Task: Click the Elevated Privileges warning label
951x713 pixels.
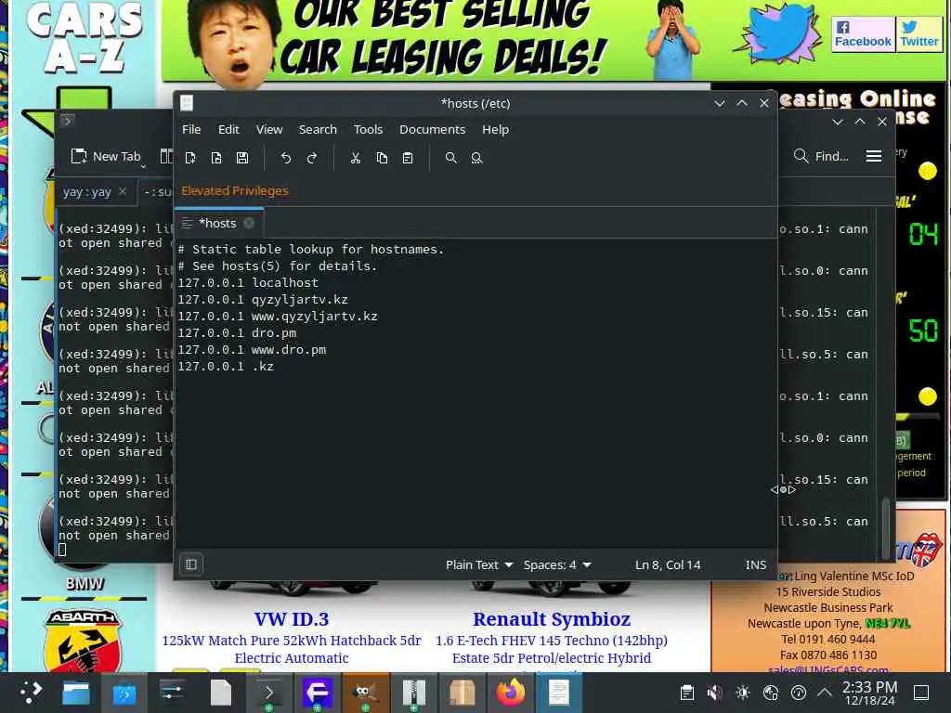Action: tap(235, 190)
